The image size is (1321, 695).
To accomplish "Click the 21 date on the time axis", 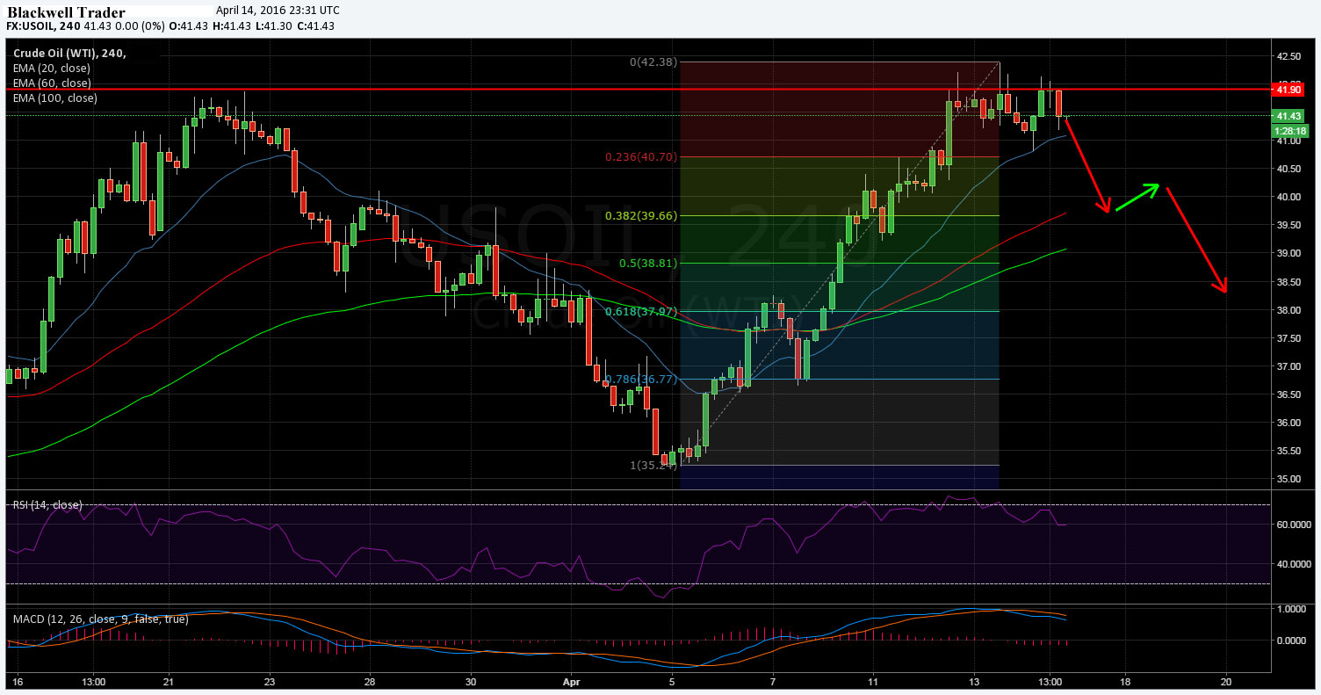I will (x=170, y=681).
